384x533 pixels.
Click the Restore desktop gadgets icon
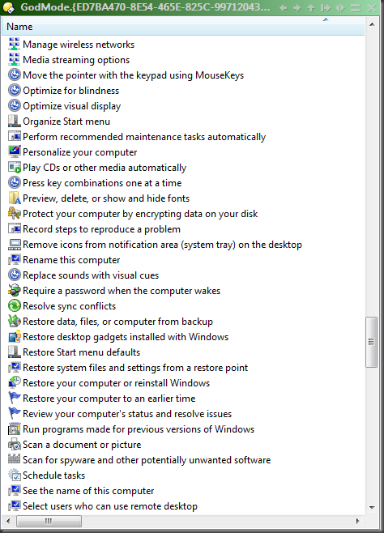click(x=15, y=336)
